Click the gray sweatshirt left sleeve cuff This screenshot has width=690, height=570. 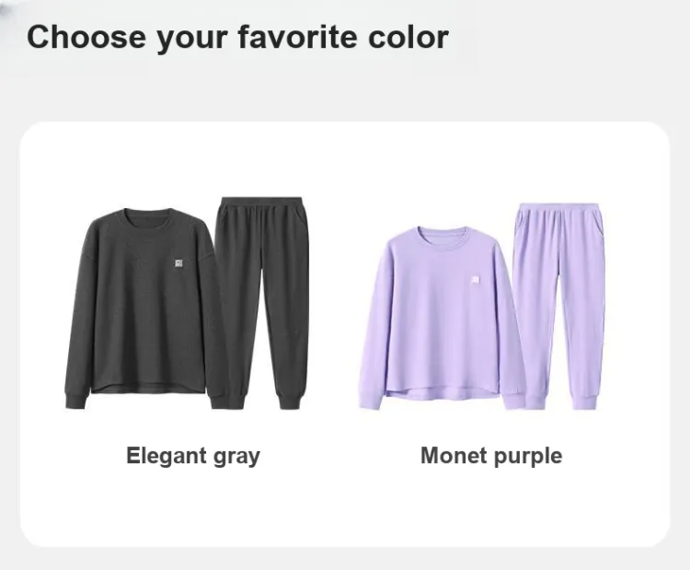(x=76, y=399)
